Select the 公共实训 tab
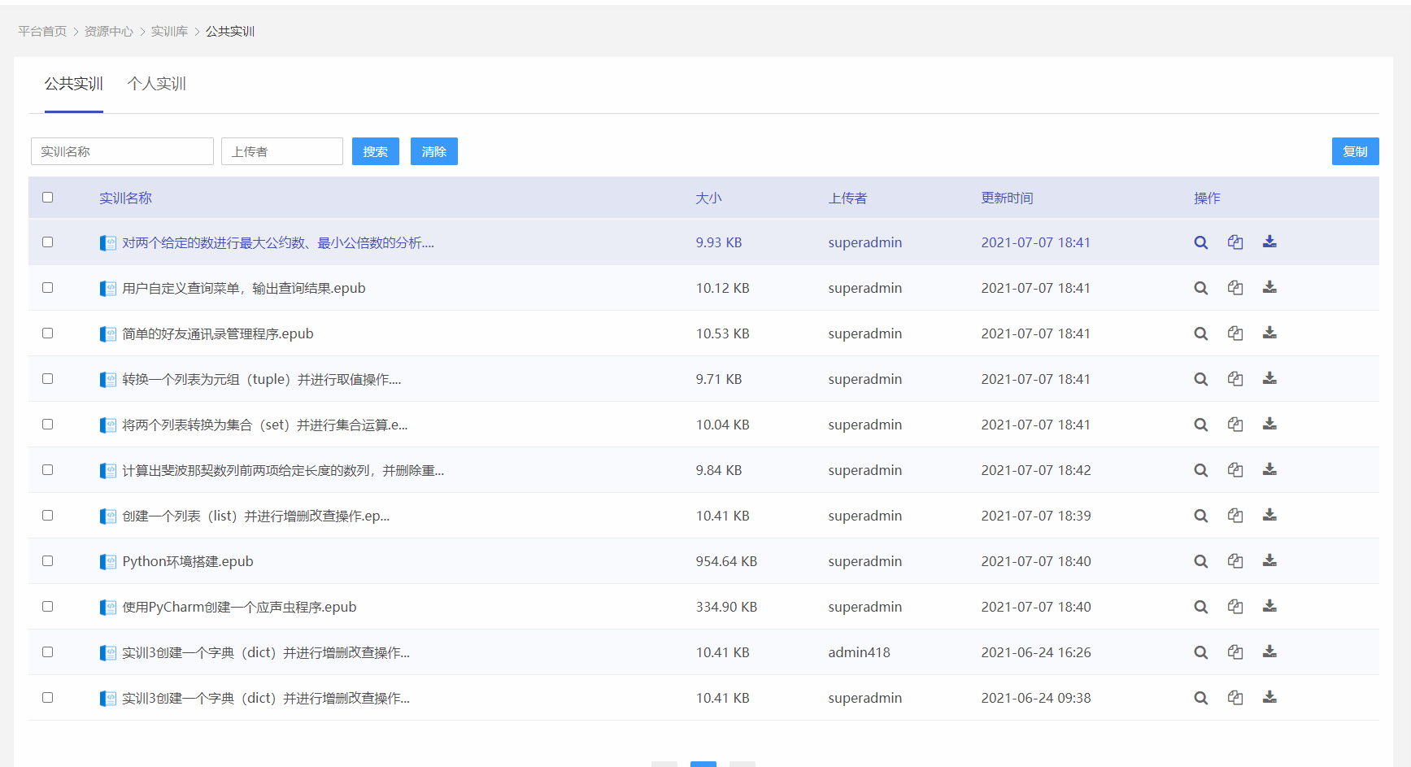The image size is (1411, 767). pos(74,84)
